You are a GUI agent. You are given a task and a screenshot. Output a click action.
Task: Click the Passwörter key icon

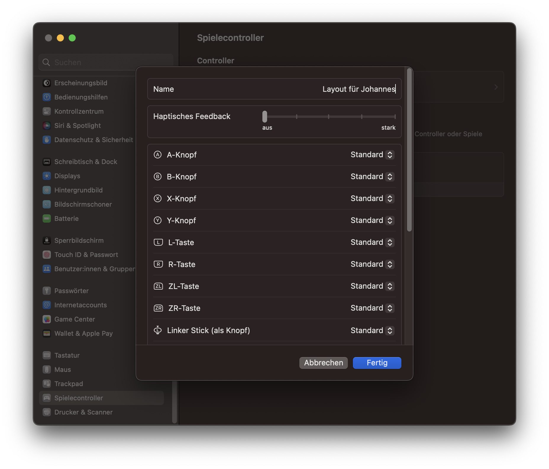[x=47, y=291]
